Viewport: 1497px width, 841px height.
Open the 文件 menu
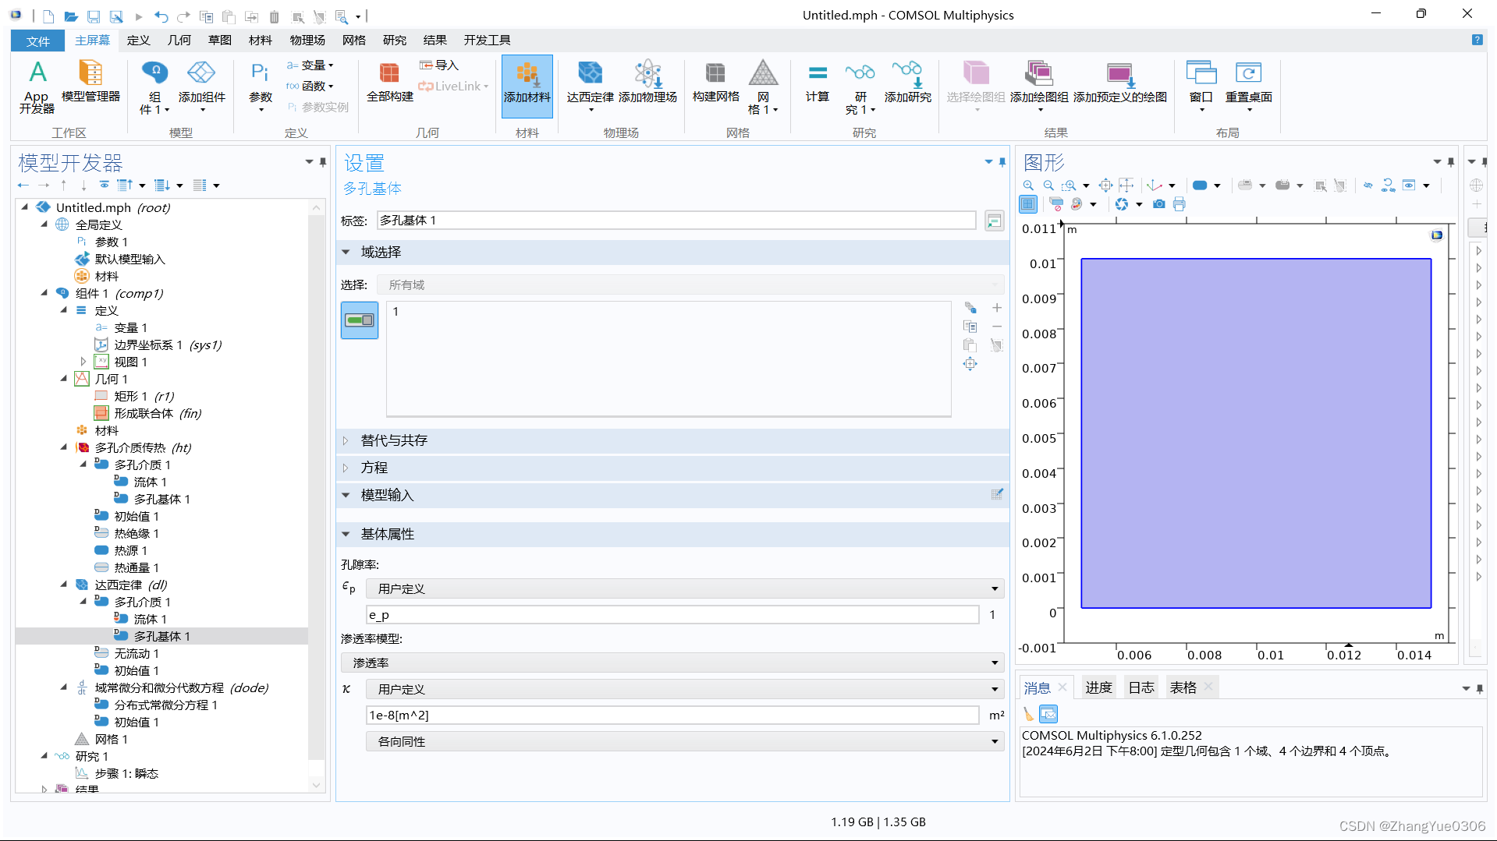coord(37,41)
